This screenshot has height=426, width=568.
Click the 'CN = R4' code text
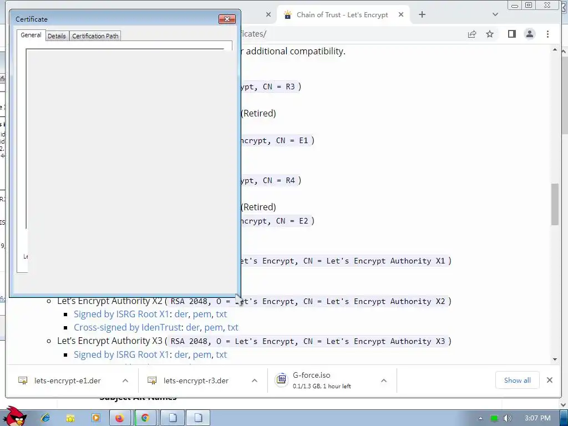279,180
